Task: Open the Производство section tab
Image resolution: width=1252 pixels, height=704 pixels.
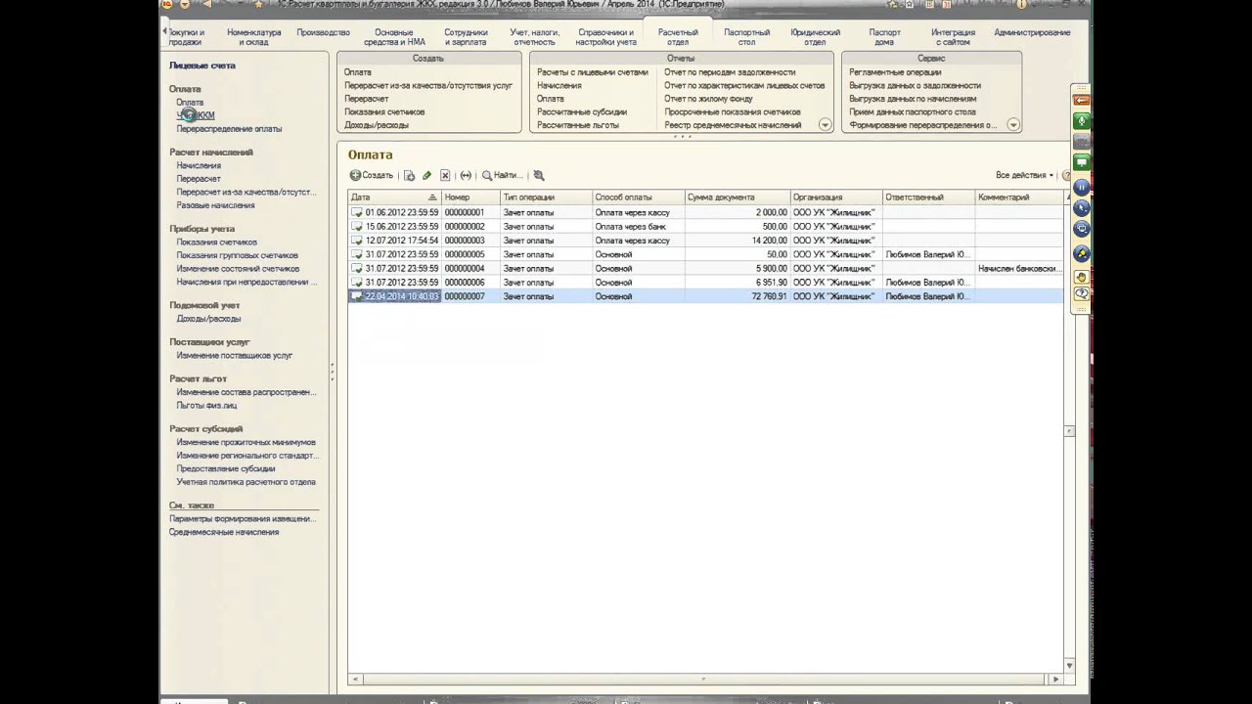Action: tap(323, 32)
